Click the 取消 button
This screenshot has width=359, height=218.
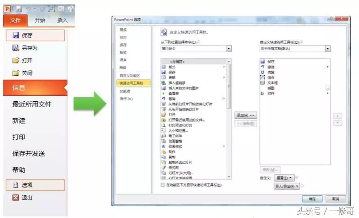pyautogui.click(x=336, y=199)
